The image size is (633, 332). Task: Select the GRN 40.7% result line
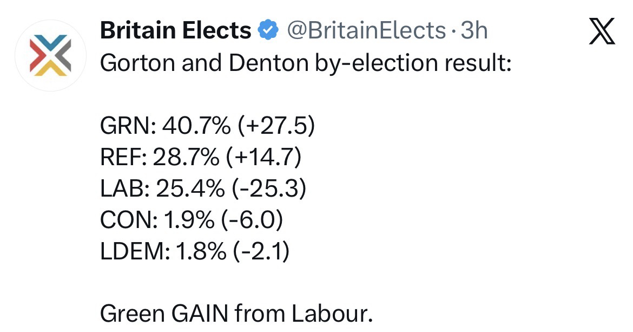[x=207, y=126]
